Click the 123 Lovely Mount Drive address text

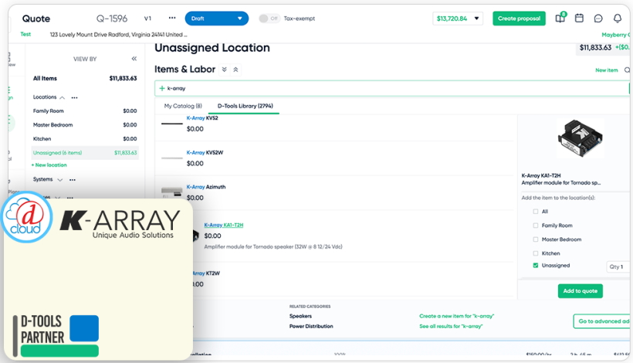[118, 35]
